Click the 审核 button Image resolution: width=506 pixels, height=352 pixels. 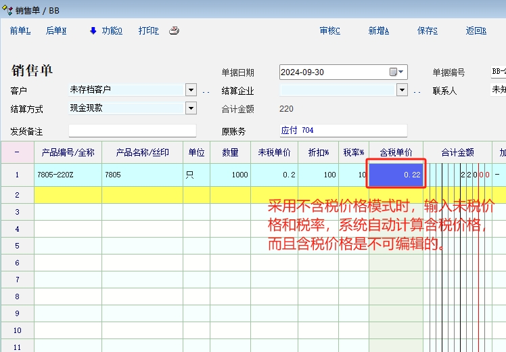[x=330, y=30]
